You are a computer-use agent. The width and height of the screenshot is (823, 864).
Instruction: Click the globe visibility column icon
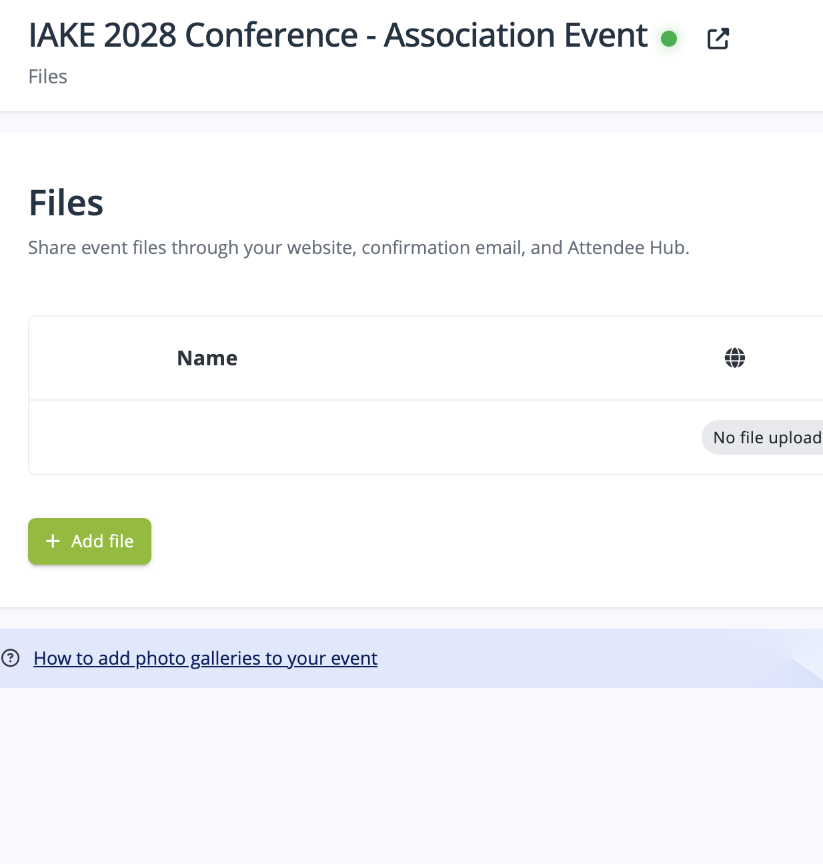tap(734, 358)
